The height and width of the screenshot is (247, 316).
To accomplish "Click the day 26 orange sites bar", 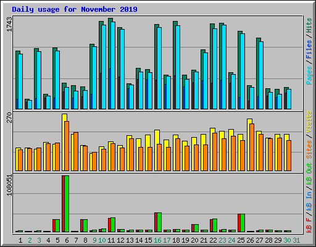I will click(x=252, y=147).
